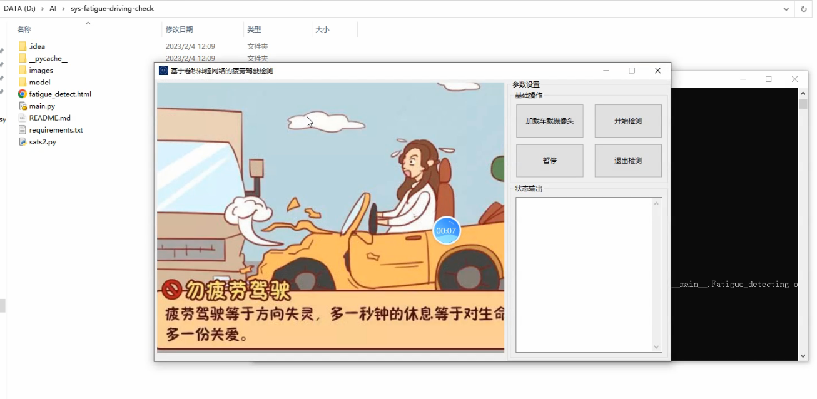Open the .idea folder icon
The width and height of the screenshot is (817, 399).
click(x=23, y=46)
